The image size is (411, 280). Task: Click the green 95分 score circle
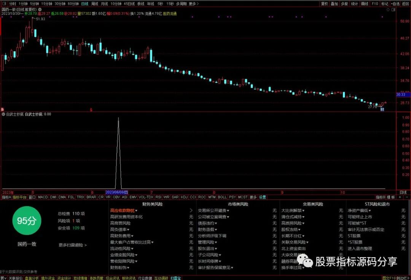coord(27,221)
